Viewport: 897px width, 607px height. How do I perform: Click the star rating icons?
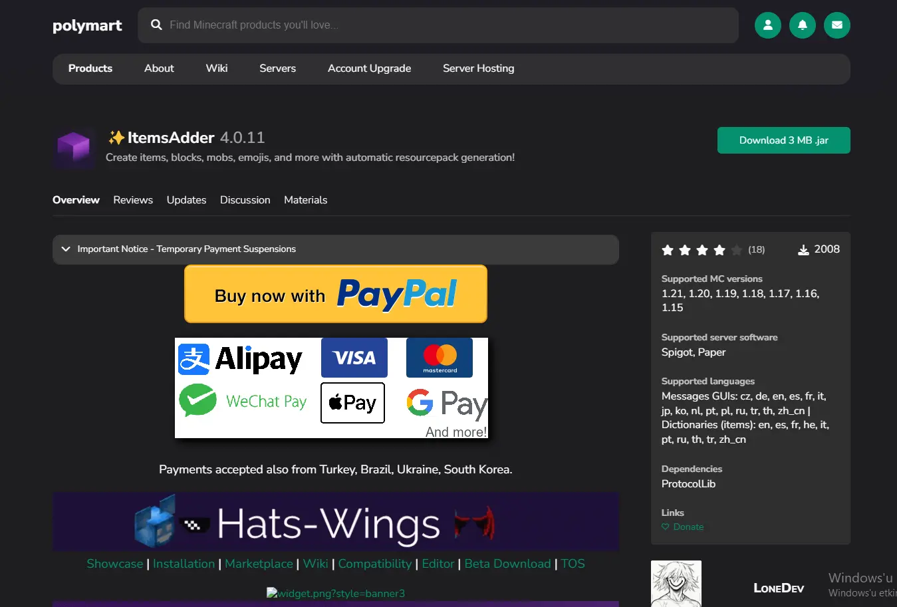(702, 250)
